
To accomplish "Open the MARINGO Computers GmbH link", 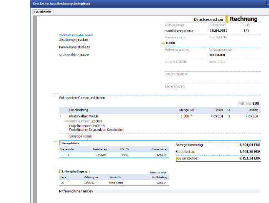I will click(x=76, y=35).
